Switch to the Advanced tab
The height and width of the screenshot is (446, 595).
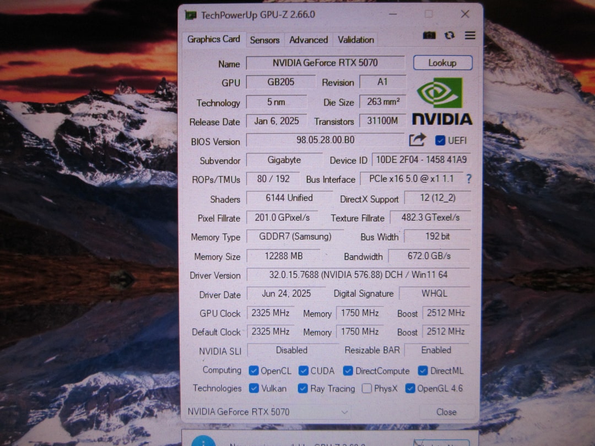(x=309, y=40)
